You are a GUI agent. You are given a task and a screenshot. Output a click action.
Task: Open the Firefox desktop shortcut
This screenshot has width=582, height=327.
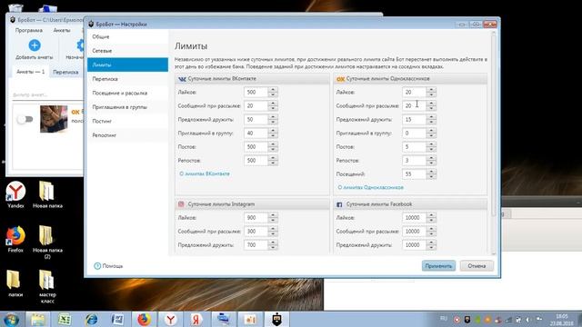click(x=15, y=239)
